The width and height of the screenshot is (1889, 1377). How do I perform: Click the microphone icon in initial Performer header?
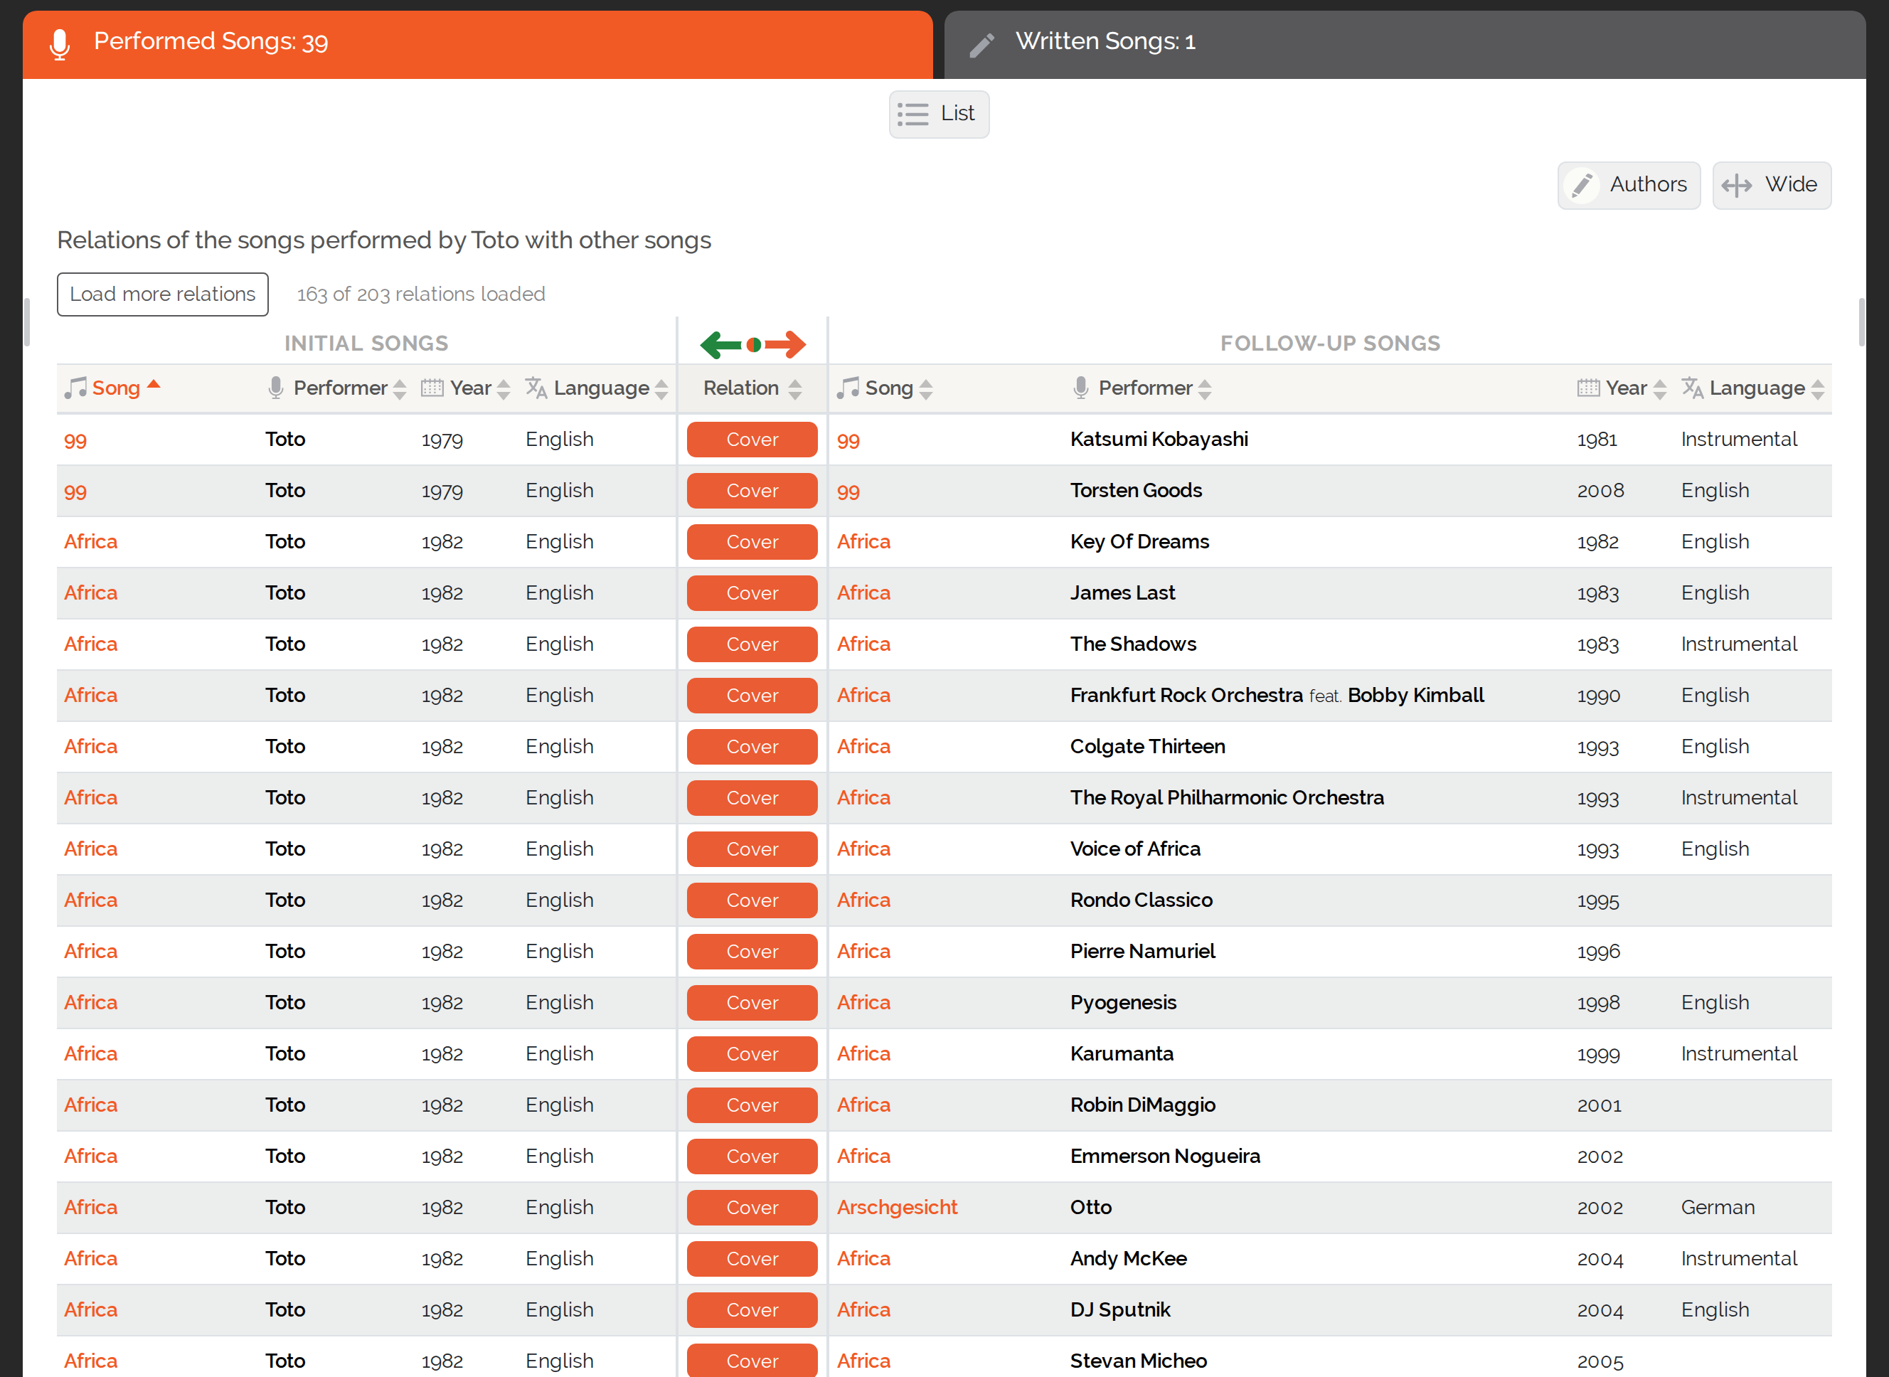276,388
